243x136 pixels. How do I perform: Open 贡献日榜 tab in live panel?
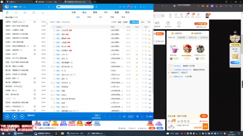172,37
